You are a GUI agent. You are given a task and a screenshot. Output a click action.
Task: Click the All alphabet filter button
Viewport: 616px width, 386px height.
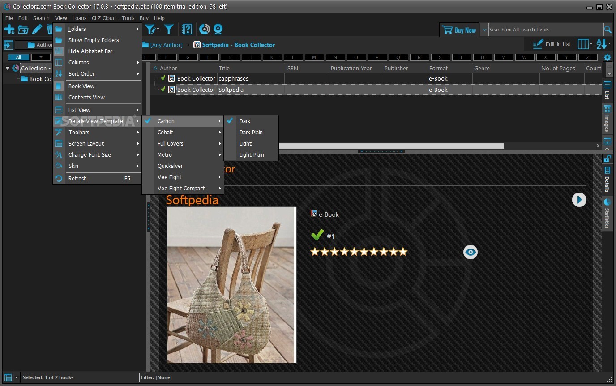[x=18, y=57]
